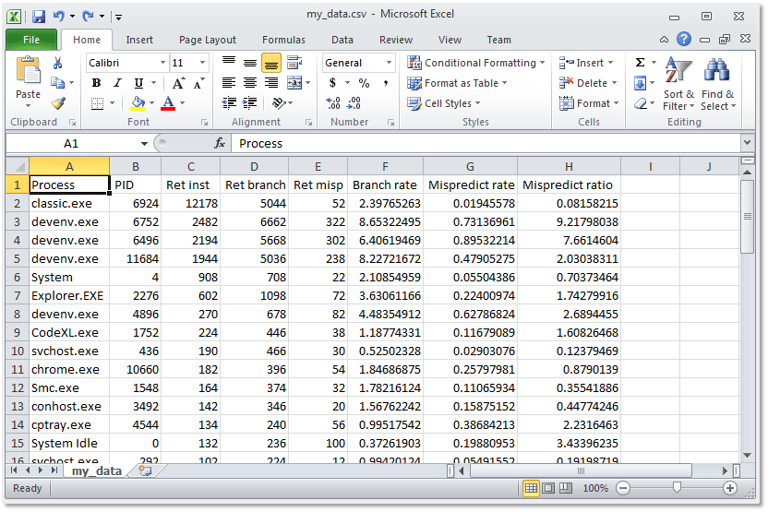Apply Accounting dollar number format

pyautogui.click(x=332, y=83)
